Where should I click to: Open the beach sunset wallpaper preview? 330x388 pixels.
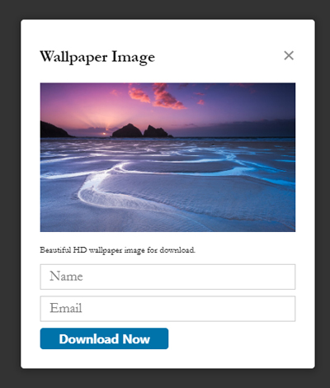tap(167, 157)
